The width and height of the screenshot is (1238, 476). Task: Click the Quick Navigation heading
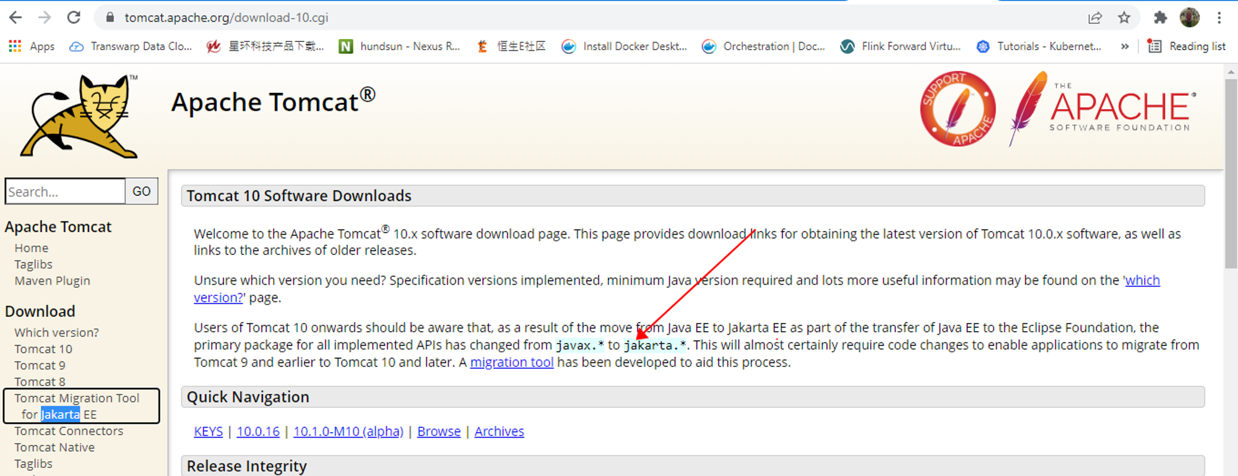click(248, 397)
